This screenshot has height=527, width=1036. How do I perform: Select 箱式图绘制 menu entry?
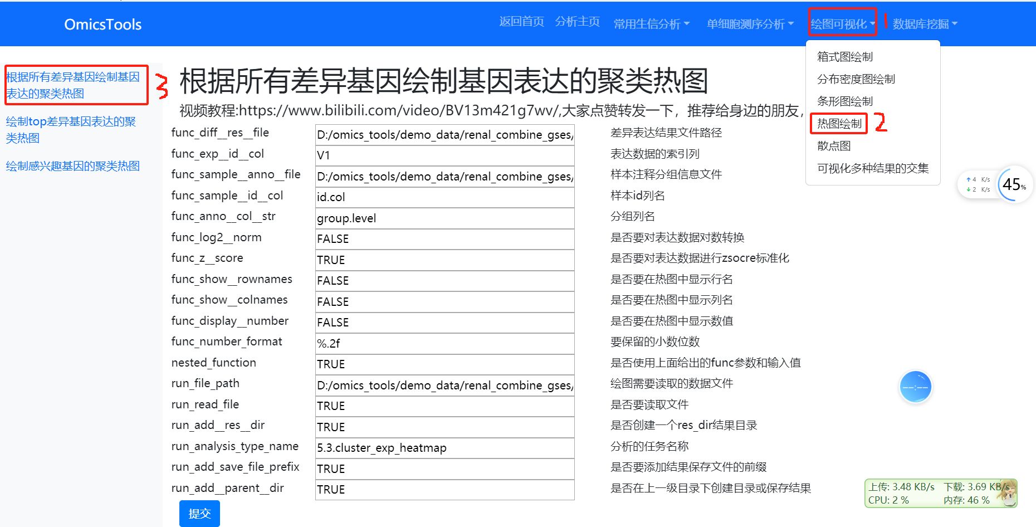pyautogui.click(x=845, y=57)
